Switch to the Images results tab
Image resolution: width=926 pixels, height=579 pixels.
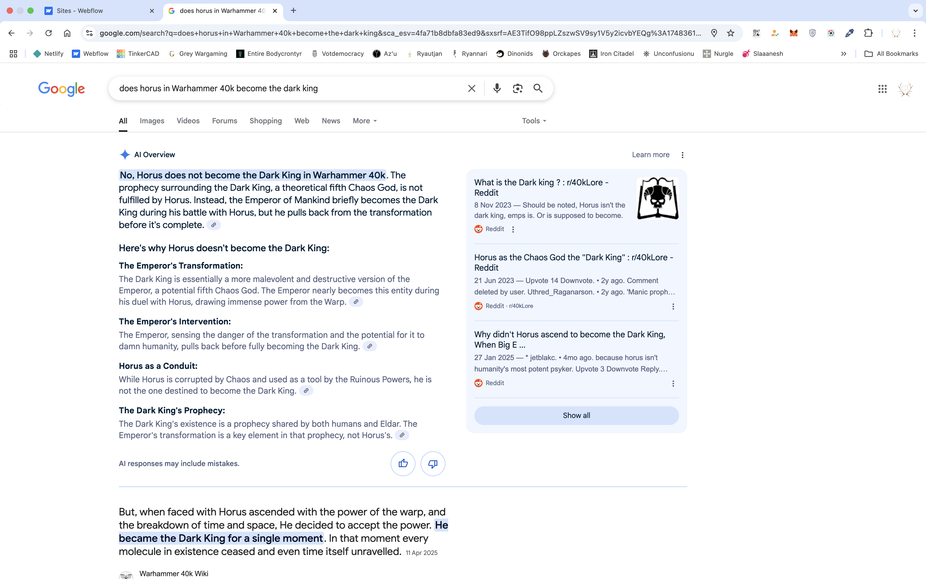(152, 121)
